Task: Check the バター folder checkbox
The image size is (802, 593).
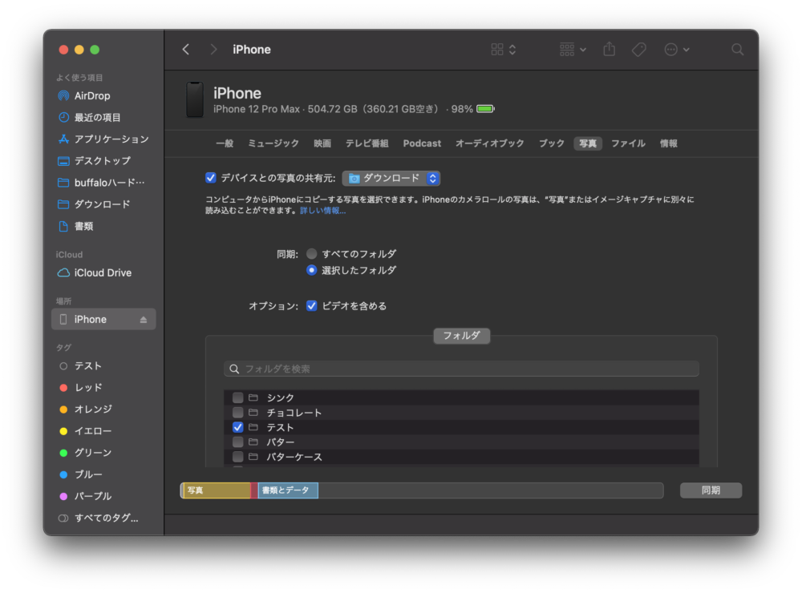Action: click(238, 442)
